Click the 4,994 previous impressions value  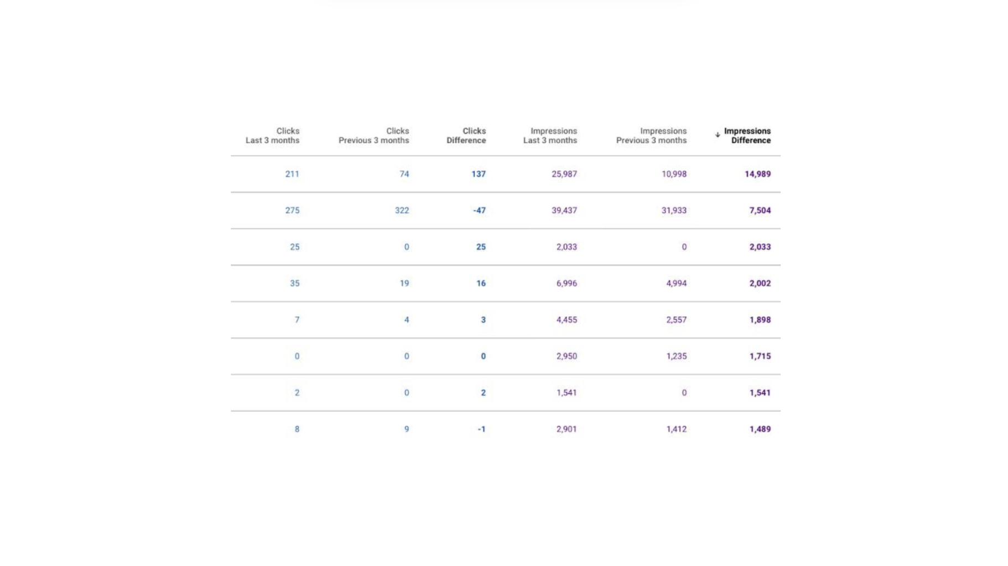(676, 284)
